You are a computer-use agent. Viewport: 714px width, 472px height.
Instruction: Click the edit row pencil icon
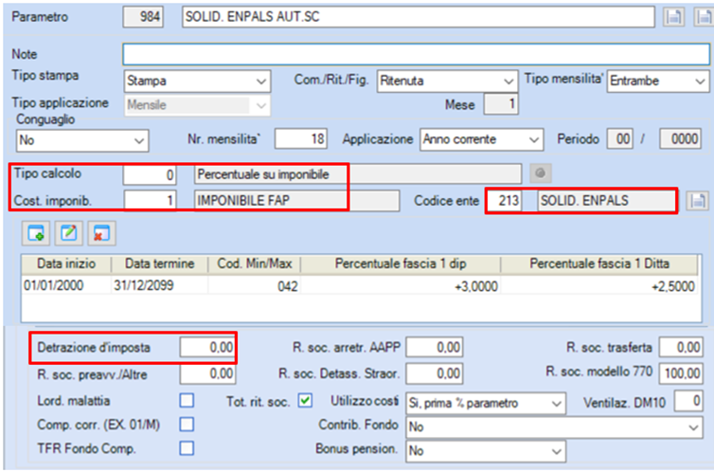pos(69,233)
